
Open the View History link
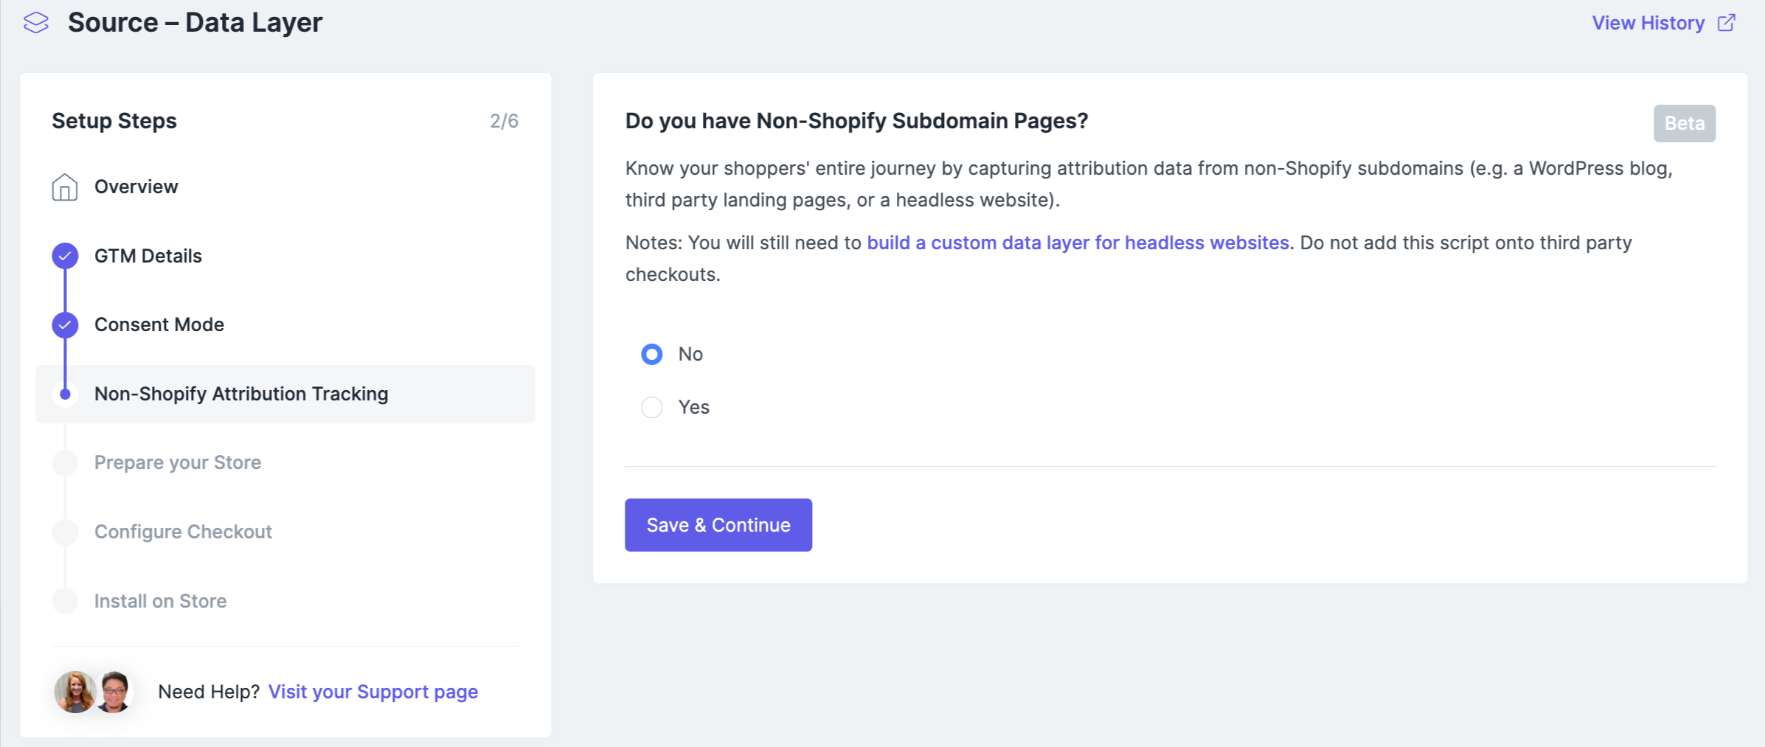point(1648,23)
